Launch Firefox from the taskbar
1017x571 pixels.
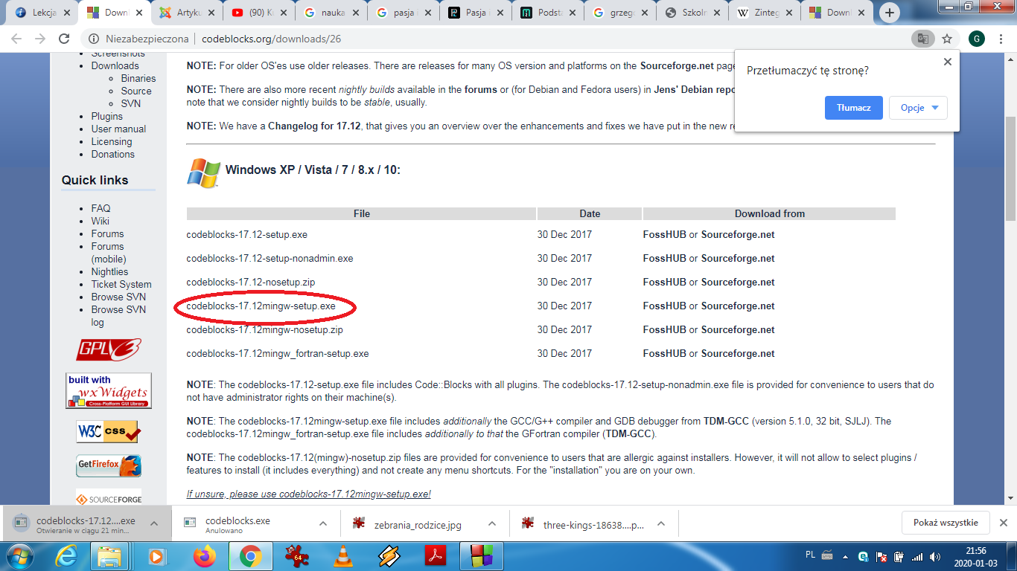pyautogui.click(x=203, y=555)
